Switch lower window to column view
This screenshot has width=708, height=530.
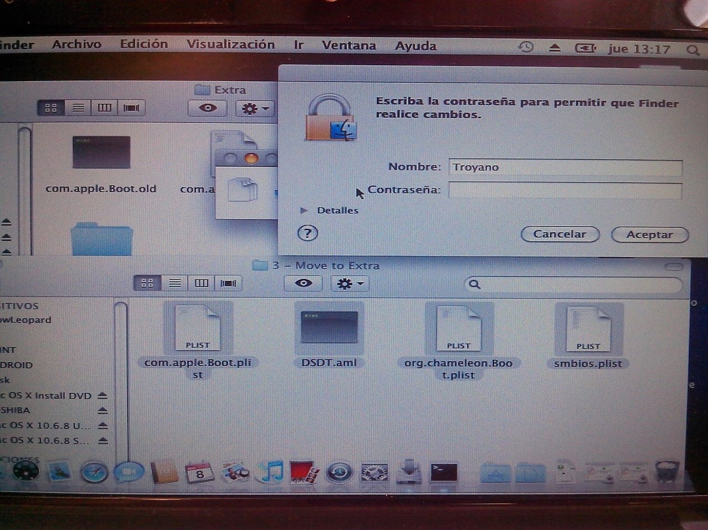pyautogui.click(x=201, y=283)
